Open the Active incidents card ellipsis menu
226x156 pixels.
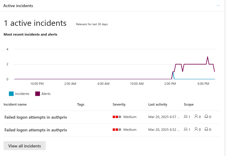pos(218,6)
